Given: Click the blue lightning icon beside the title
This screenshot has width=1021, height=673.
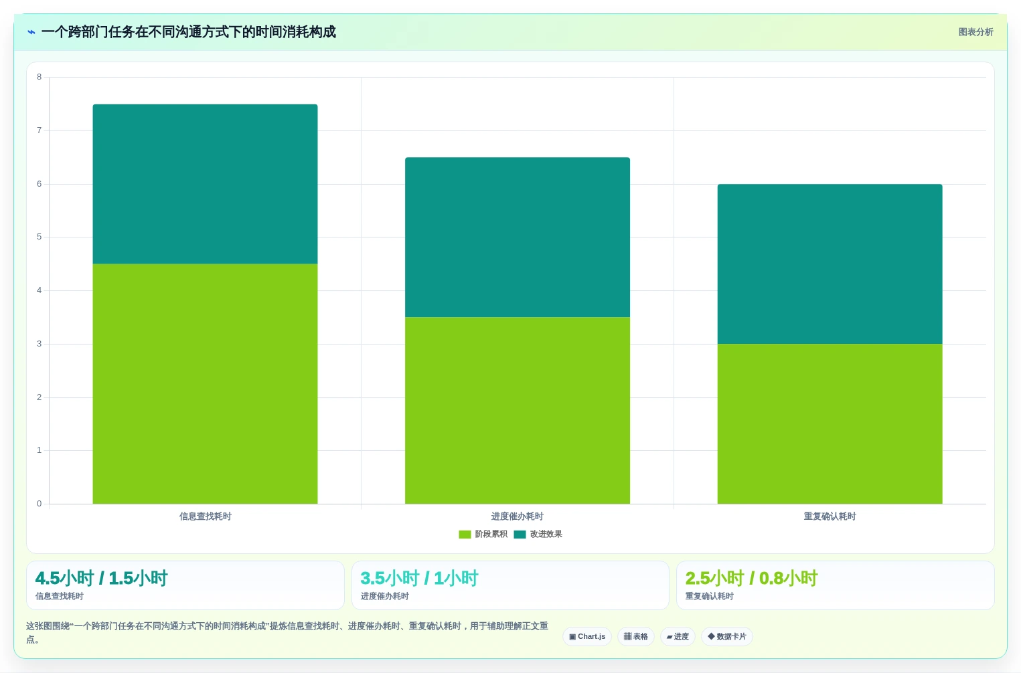Looking at the screenshot, I should click(31, 32).
